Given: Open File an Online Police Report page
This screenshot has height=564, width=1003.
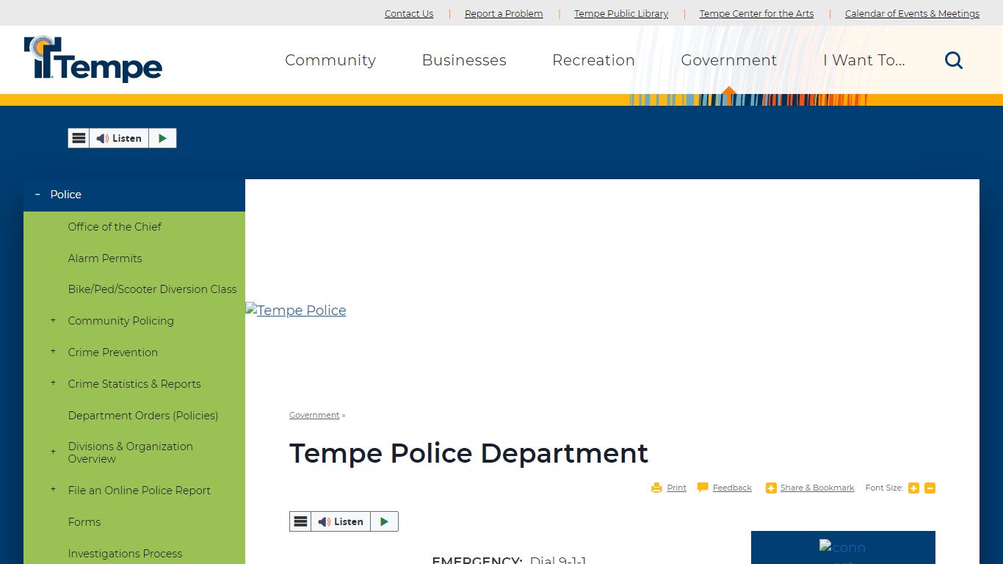Looking at the screenshot, I should pos(140,491).
